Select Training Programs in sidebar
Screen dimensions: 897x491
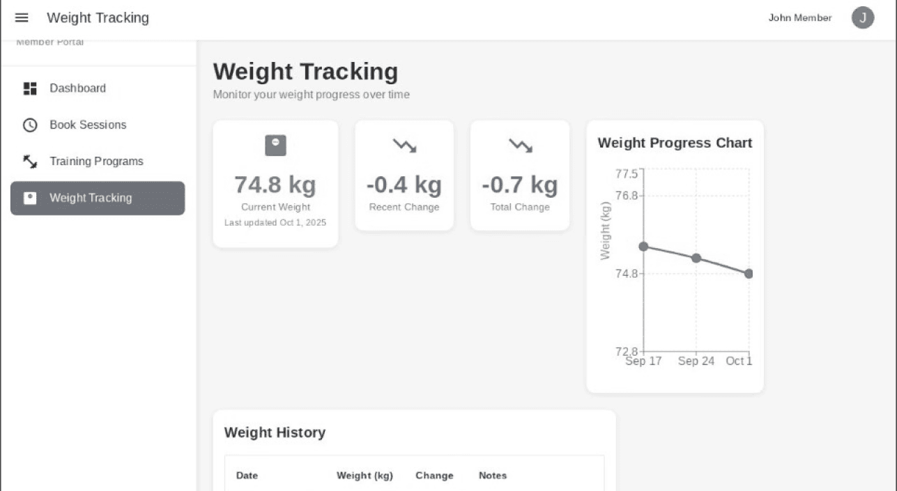pyautogui.click(x=96, y=162)
